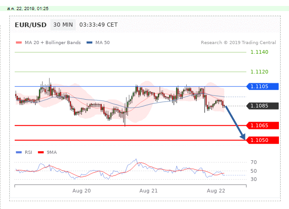Click the 03:33:49 CET timestamp
The image size is (289, 209).
[99, 25]
